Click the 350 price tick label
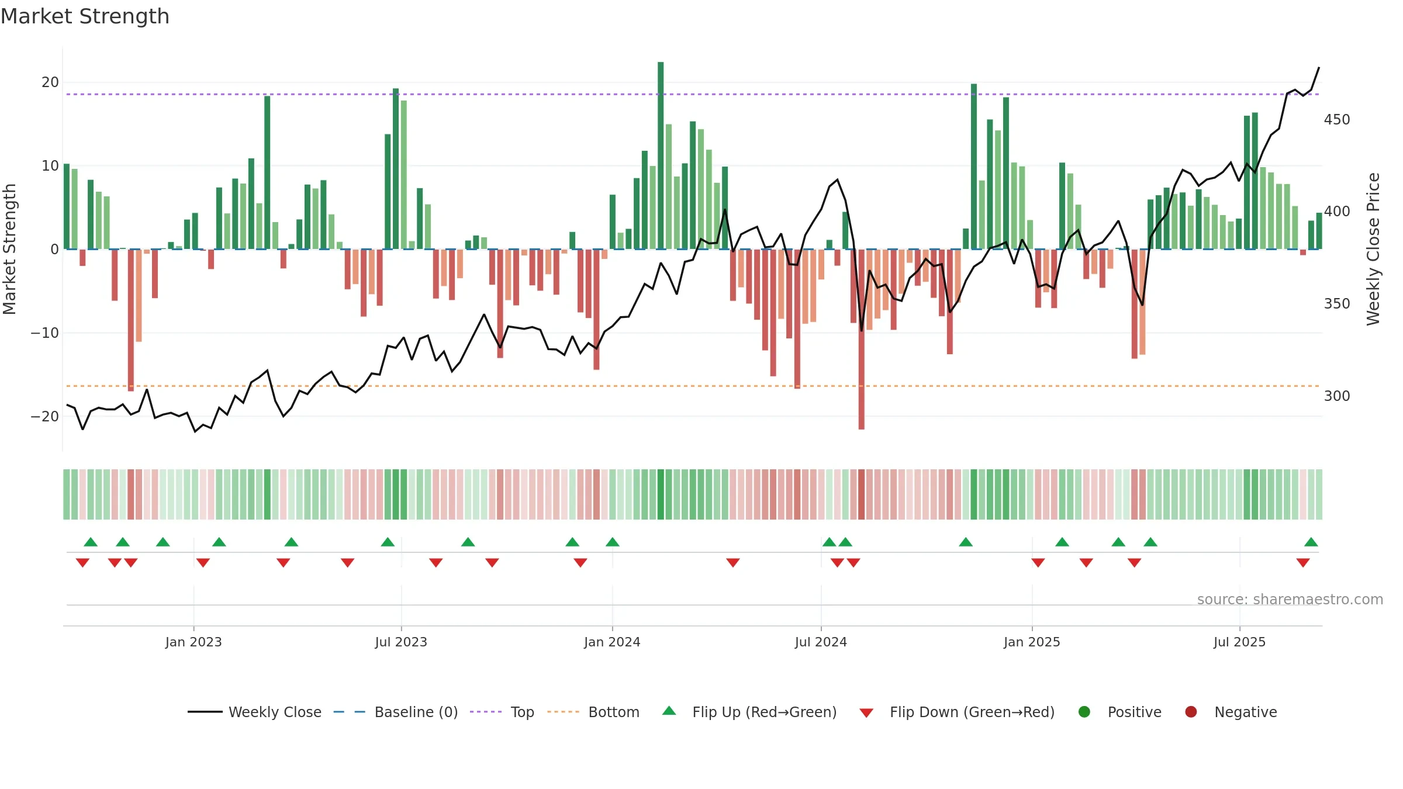 pos(1337,303)
